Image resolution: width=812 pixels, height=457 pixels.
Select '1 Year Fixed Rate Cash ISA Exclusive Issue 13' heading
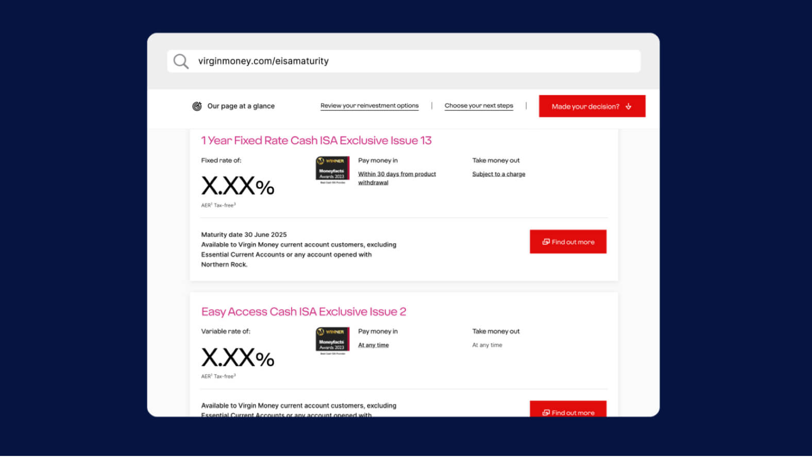316,140
